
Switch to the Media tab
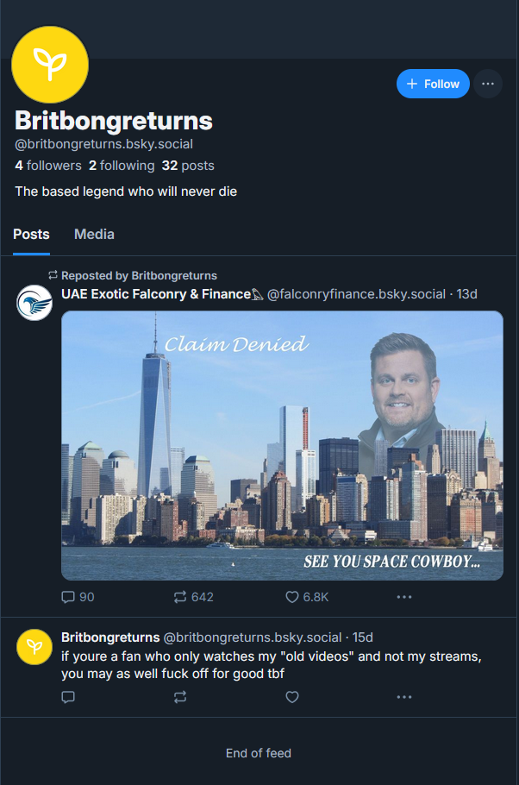[x=94, y=234]
